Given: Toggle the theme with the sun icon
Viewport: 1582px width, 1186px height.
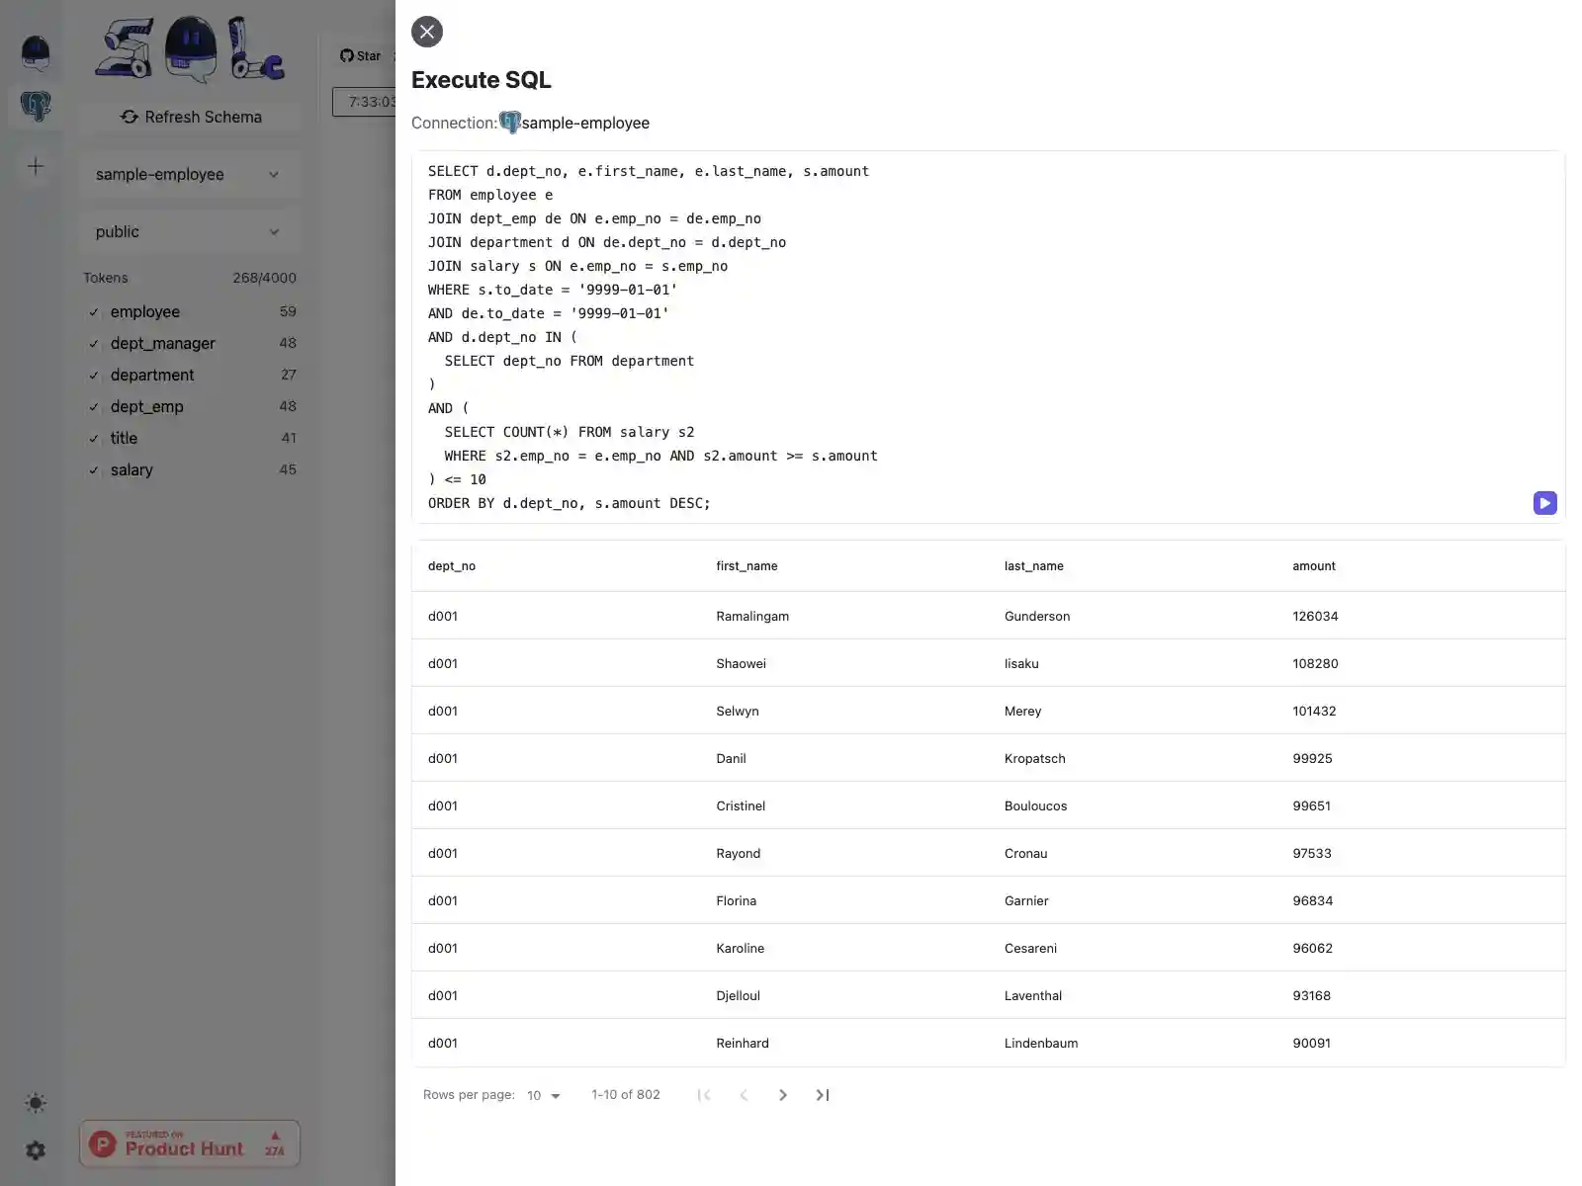Looking at the screenshot, I should coord(36,1103).
